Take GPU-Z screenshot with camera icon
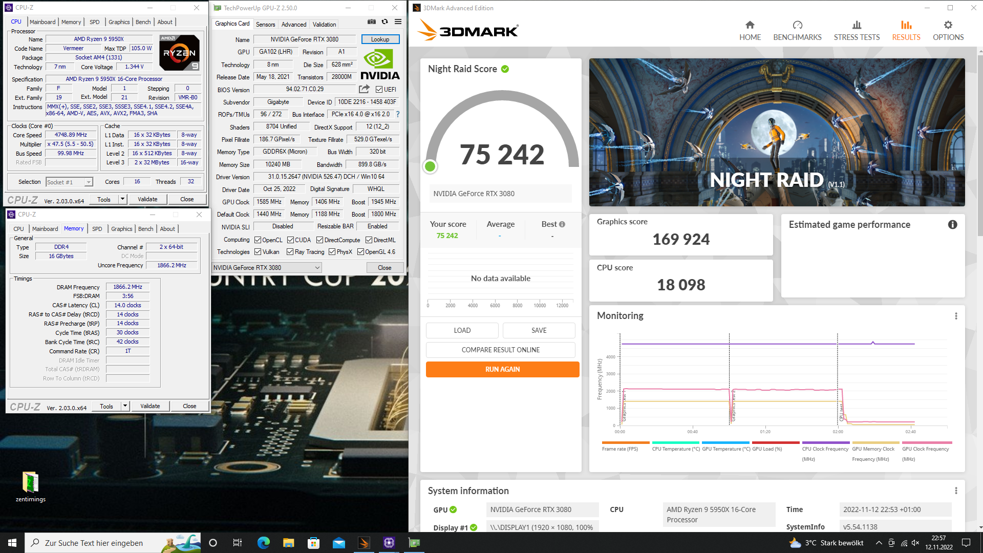The width and height of the screenshot is (983, 553). [372, 22]
